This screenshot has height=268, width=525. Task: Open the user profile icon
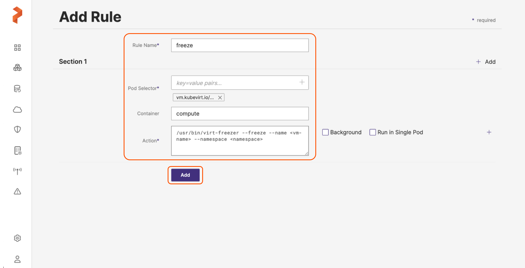click(x=17, y=259)
